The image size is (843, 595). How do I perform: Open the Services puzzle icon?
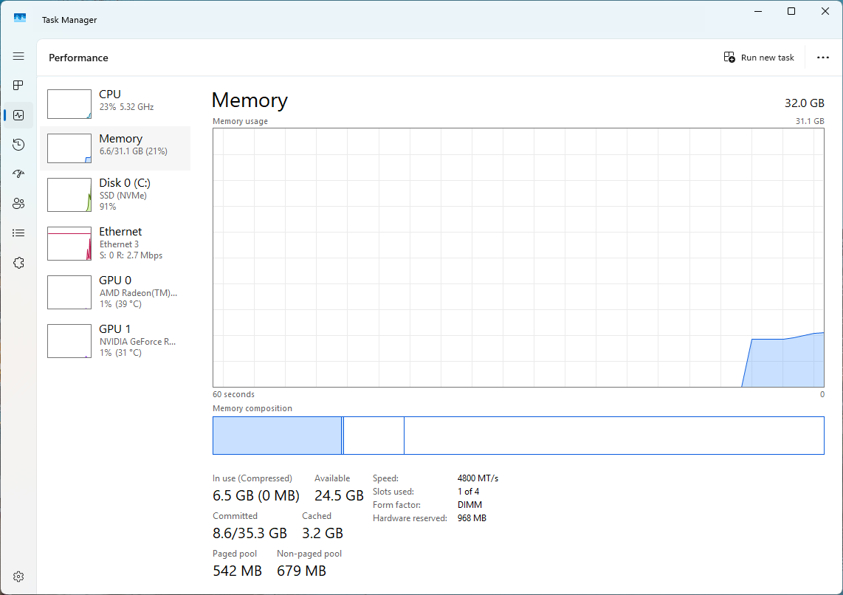click(18, 263)
